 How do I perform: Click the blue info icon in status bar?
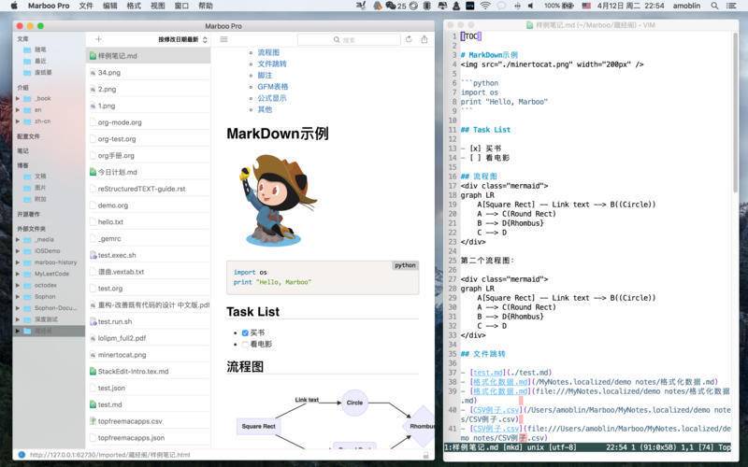coord(22,455)
